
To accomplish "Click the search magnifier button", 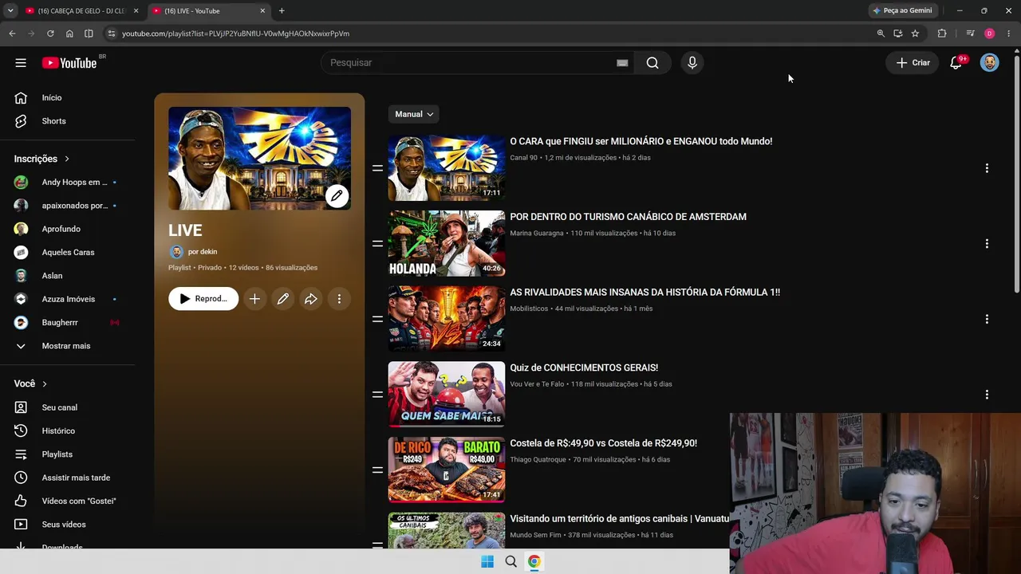I will [x=652, y=63].
